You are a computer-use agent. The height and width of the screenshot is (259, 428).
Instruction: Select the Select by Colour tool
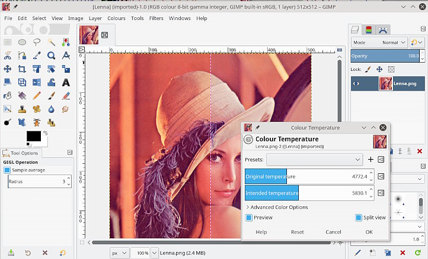(x=66, y=42)
